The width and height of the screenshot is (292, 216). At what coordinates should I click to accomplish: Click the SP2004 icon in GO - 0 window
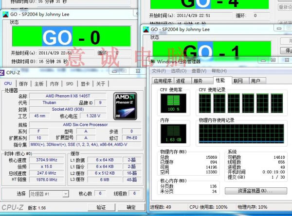(5, 15)
